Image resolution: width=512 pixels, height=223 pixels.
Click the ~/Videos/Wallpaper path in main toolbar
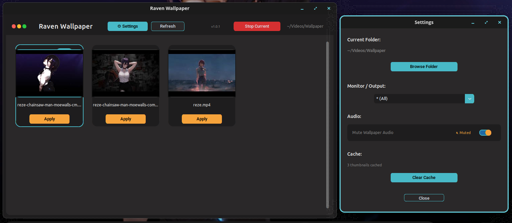pyautogui.click(x=305, y=26)
